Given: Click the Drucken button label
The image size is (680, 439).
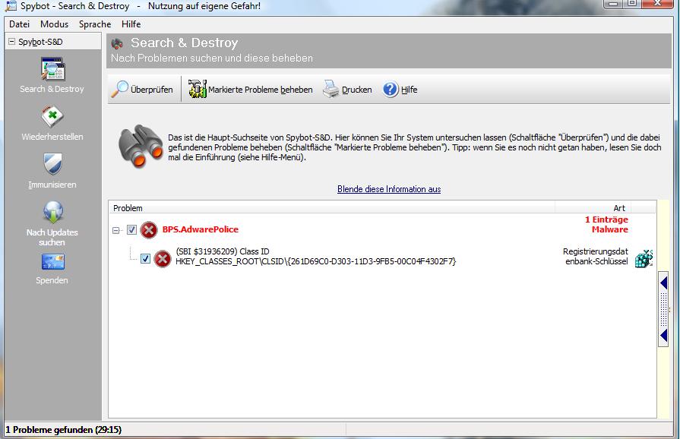Looking at the screenshot, I should (357, 90).
